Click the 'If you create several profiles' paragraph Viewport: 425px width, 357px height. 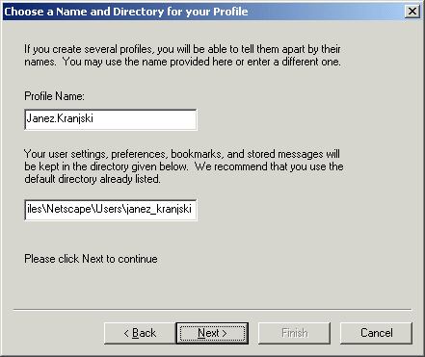coord(182,55)
